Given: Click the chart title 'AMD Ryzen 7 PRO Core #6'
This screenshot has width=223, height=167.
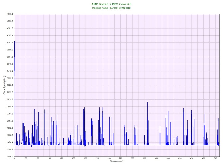Looking at the screenshot, I should [x=111, y=4].
